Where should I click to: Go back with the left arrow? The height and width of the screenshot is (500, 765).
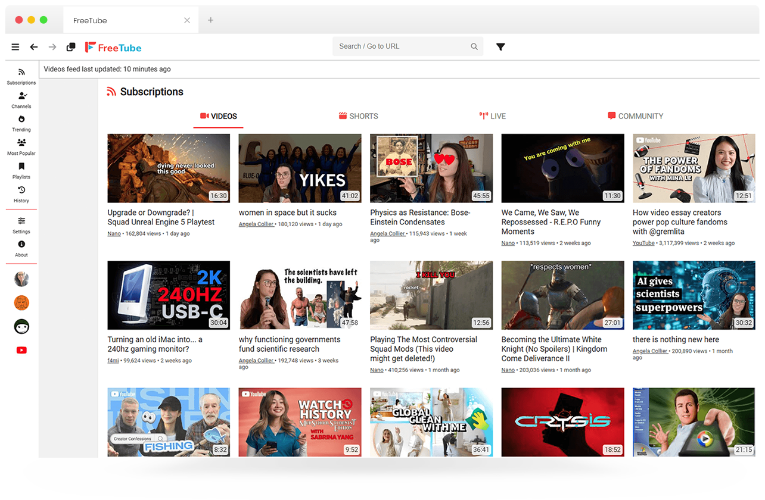point(34,47)
